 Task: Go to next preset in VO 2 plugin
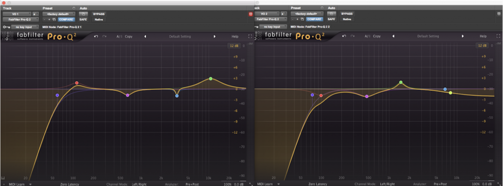pos(463,36)
